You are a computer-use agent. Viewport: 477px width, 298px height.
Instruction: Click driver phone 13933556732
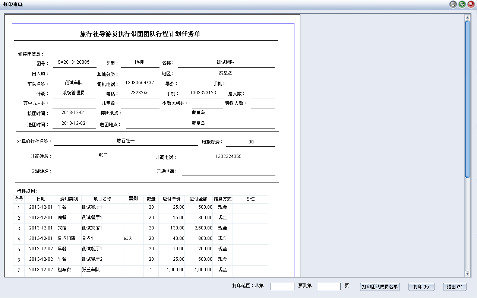pyautogui.click(x=139, y=83)
